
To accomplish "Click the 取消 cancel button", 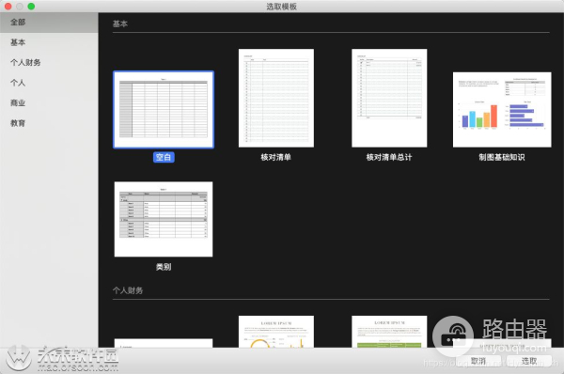I will 478,361.
